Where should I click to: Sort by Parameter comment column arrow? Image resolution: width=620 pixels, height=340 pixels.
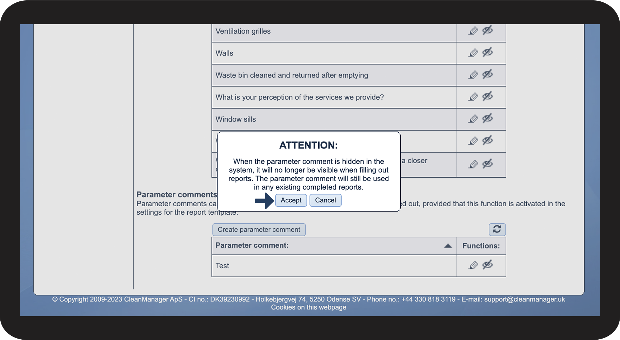coord(448,246)
